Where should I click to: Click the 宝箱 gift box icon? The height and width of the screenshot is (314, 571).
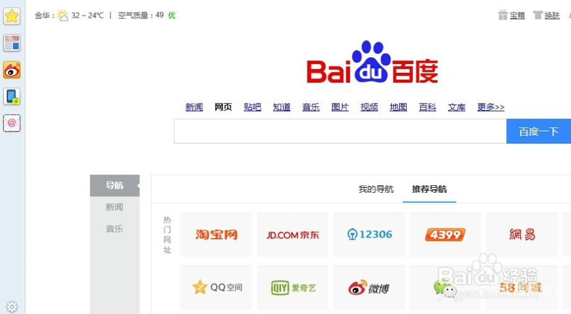point(503,15)
